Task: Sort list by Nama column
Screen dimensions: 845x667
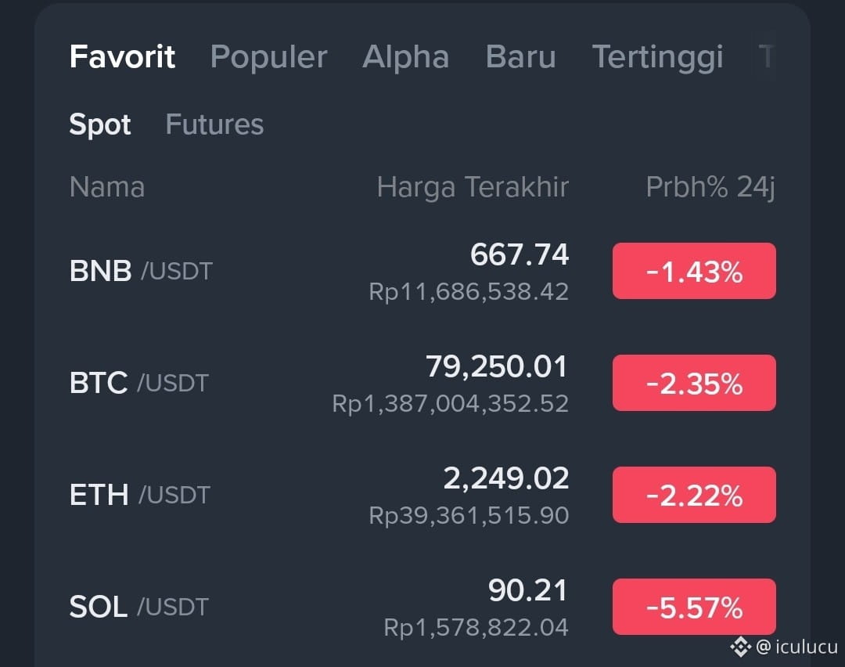Action: pyautogui.click(x=107, y=187)
